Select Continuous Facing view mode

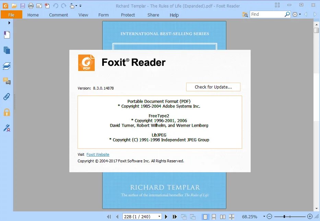[232, 217]
